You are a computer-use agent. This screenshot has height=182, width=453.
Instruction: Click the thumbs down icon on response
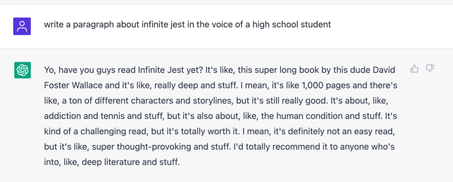430,69
